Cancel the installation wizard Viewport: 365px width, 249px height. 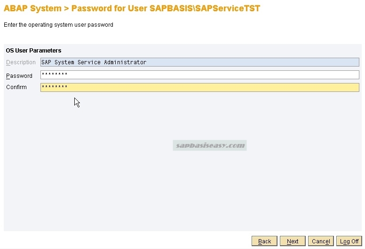click(321, 241)
